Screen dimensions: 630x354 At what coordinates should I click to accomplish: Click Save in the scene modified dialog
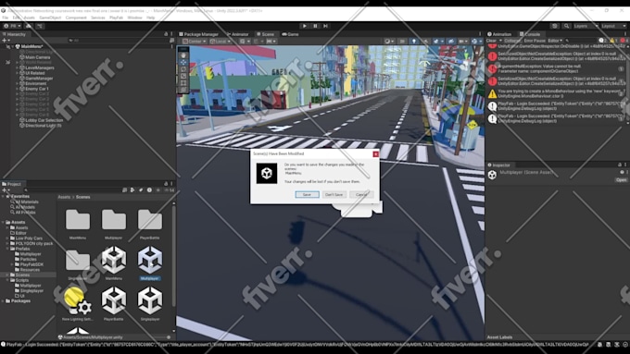(x=307, y=194)
